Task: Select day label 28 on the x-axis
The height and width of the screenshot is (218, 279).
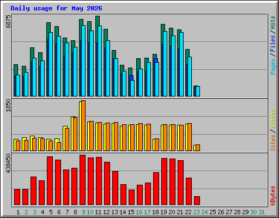Action: point(237,212)
